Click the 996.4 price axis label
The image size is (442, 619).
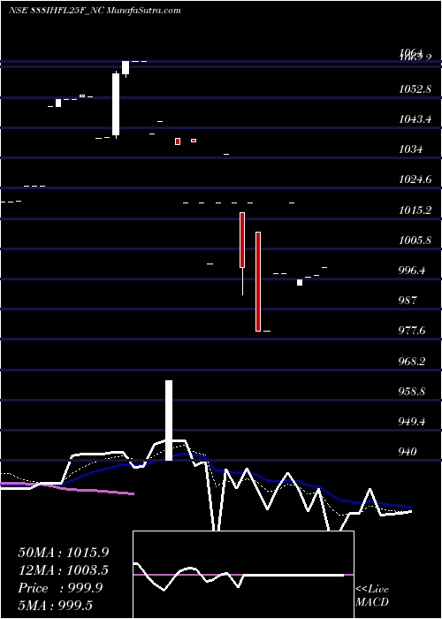pos(413,271)
